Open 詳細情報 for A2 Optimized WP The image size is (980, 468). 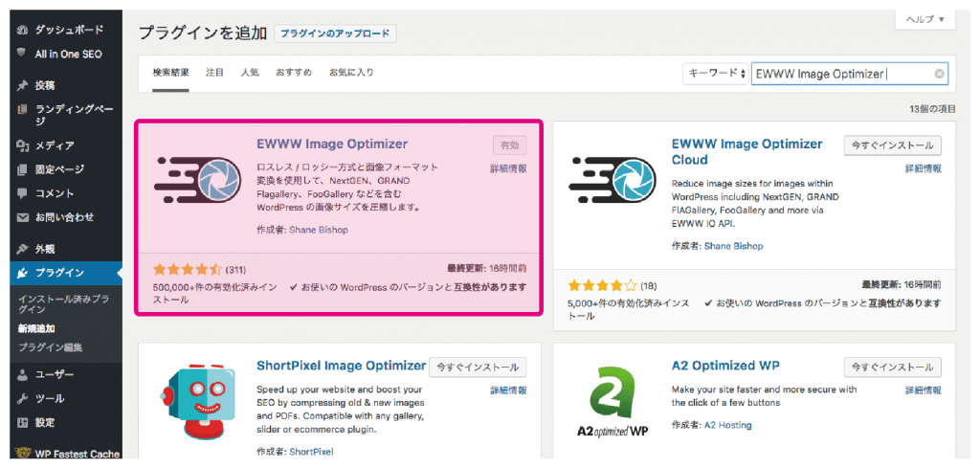[x=924, y=390]
